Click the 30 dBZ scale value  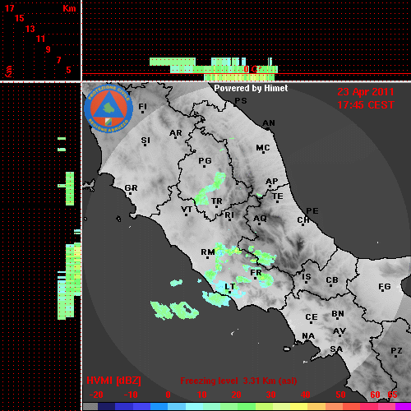271,395
